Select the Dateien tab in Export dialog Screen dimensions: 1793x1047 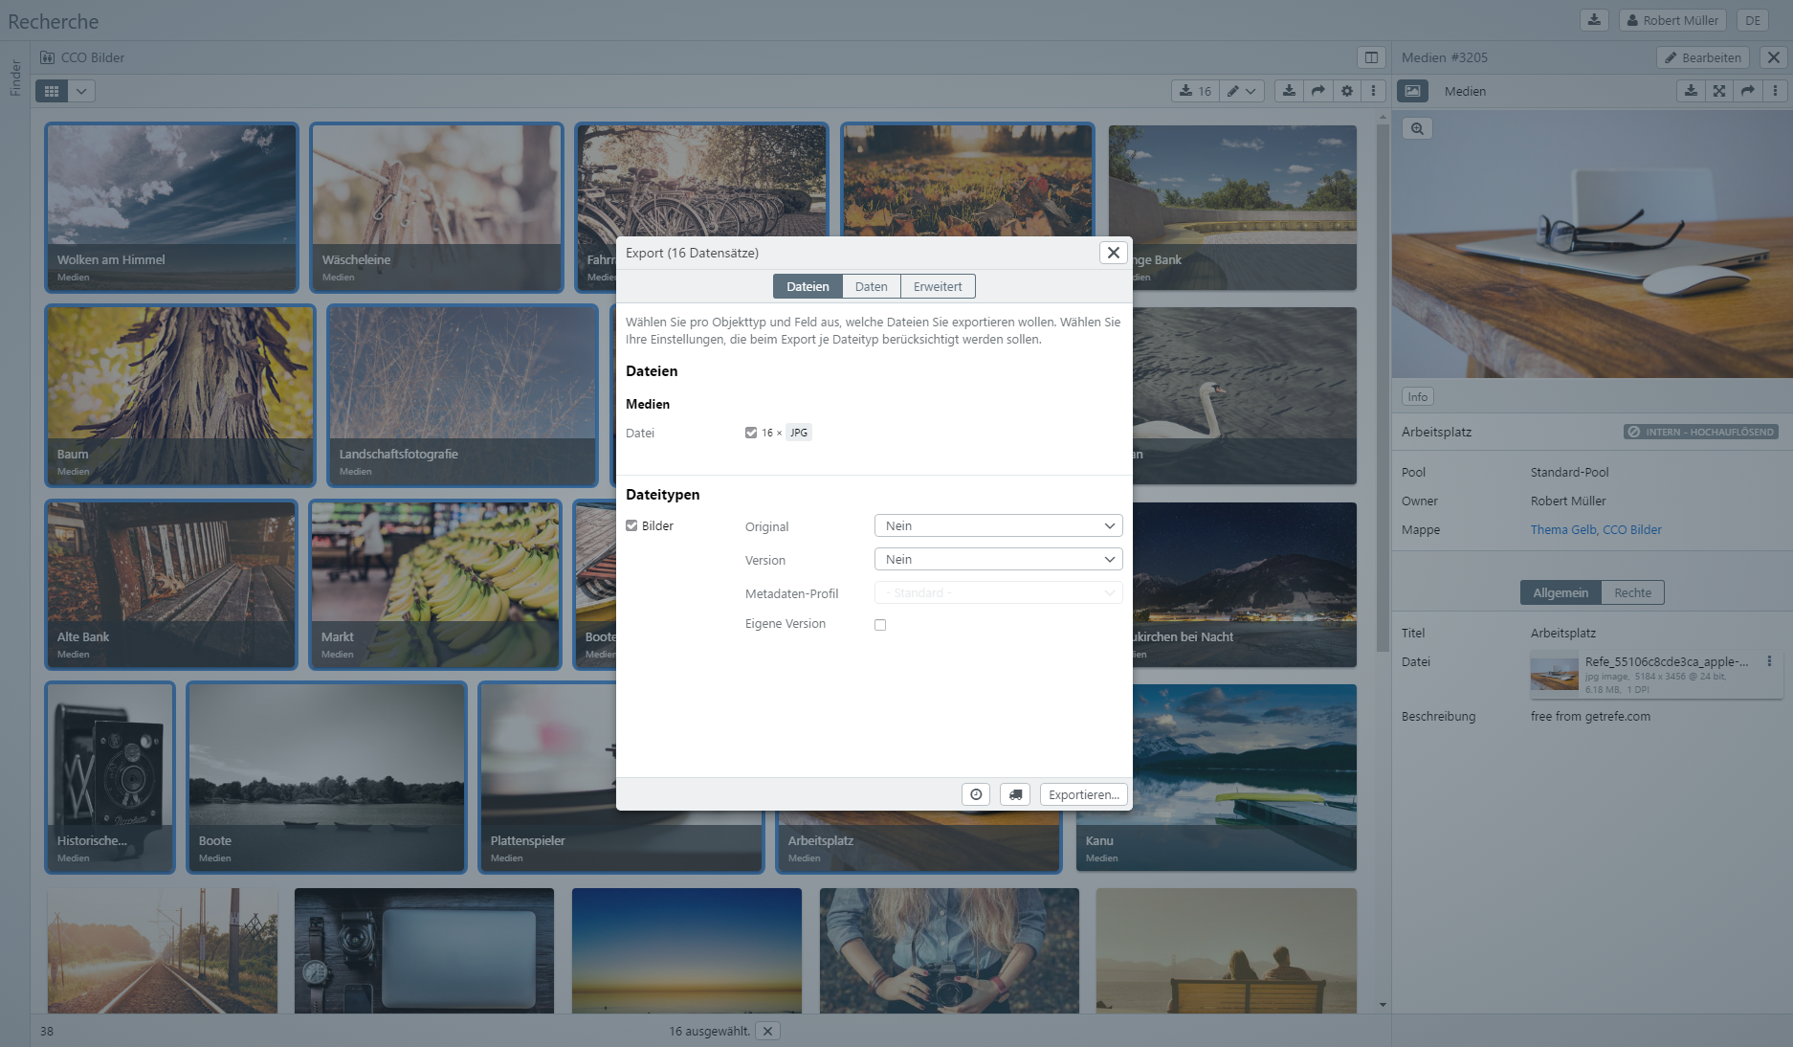point(808,286)
